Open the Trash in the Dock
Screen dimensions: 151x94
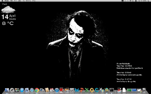[x=144, y=90]
